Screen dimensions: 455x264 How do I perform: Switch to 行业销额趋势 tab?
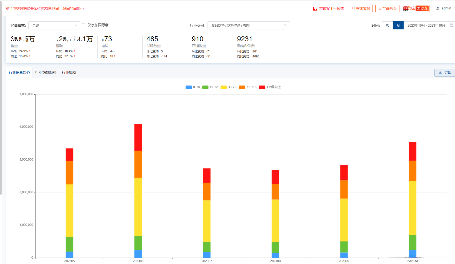(46, 72)
